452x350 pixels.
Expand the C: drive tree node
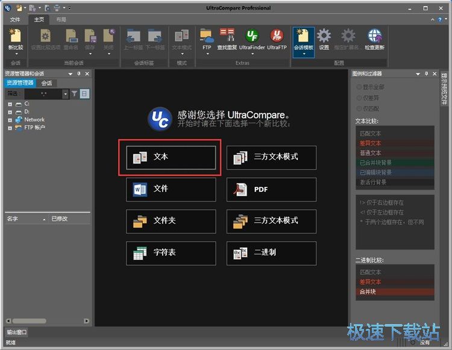[10, 104]
